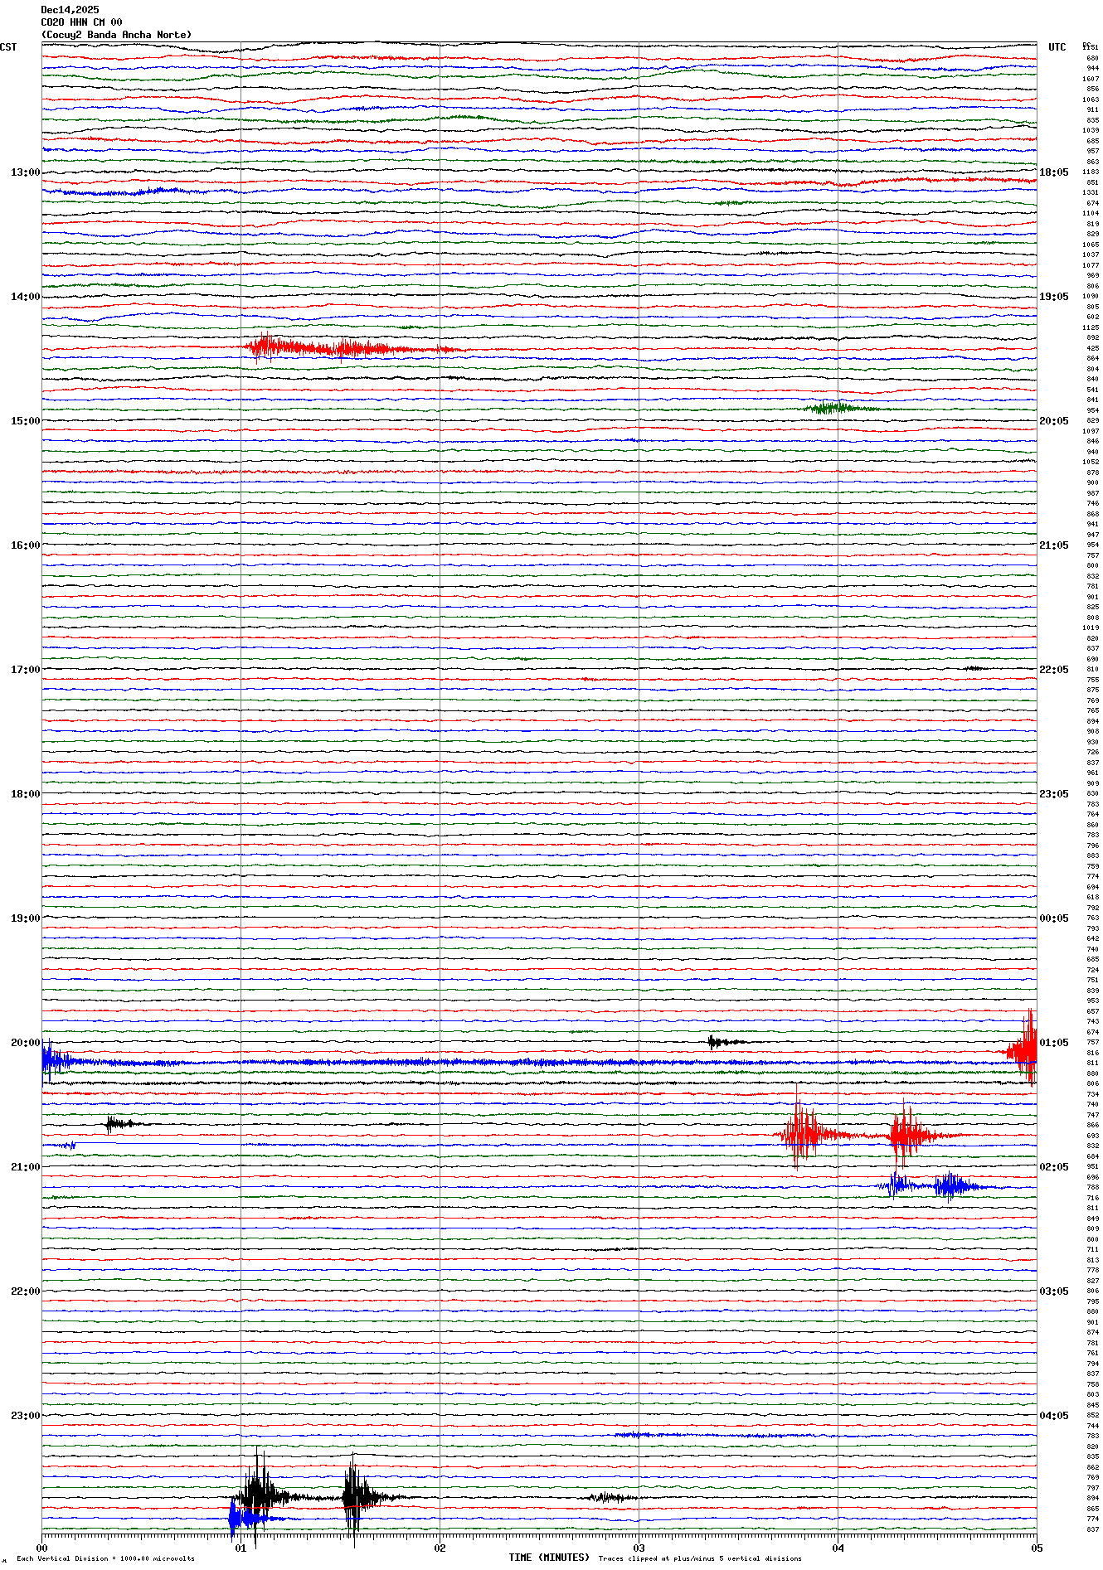
Task: Click the UTC timezone label
Action: coord(1057,47)
